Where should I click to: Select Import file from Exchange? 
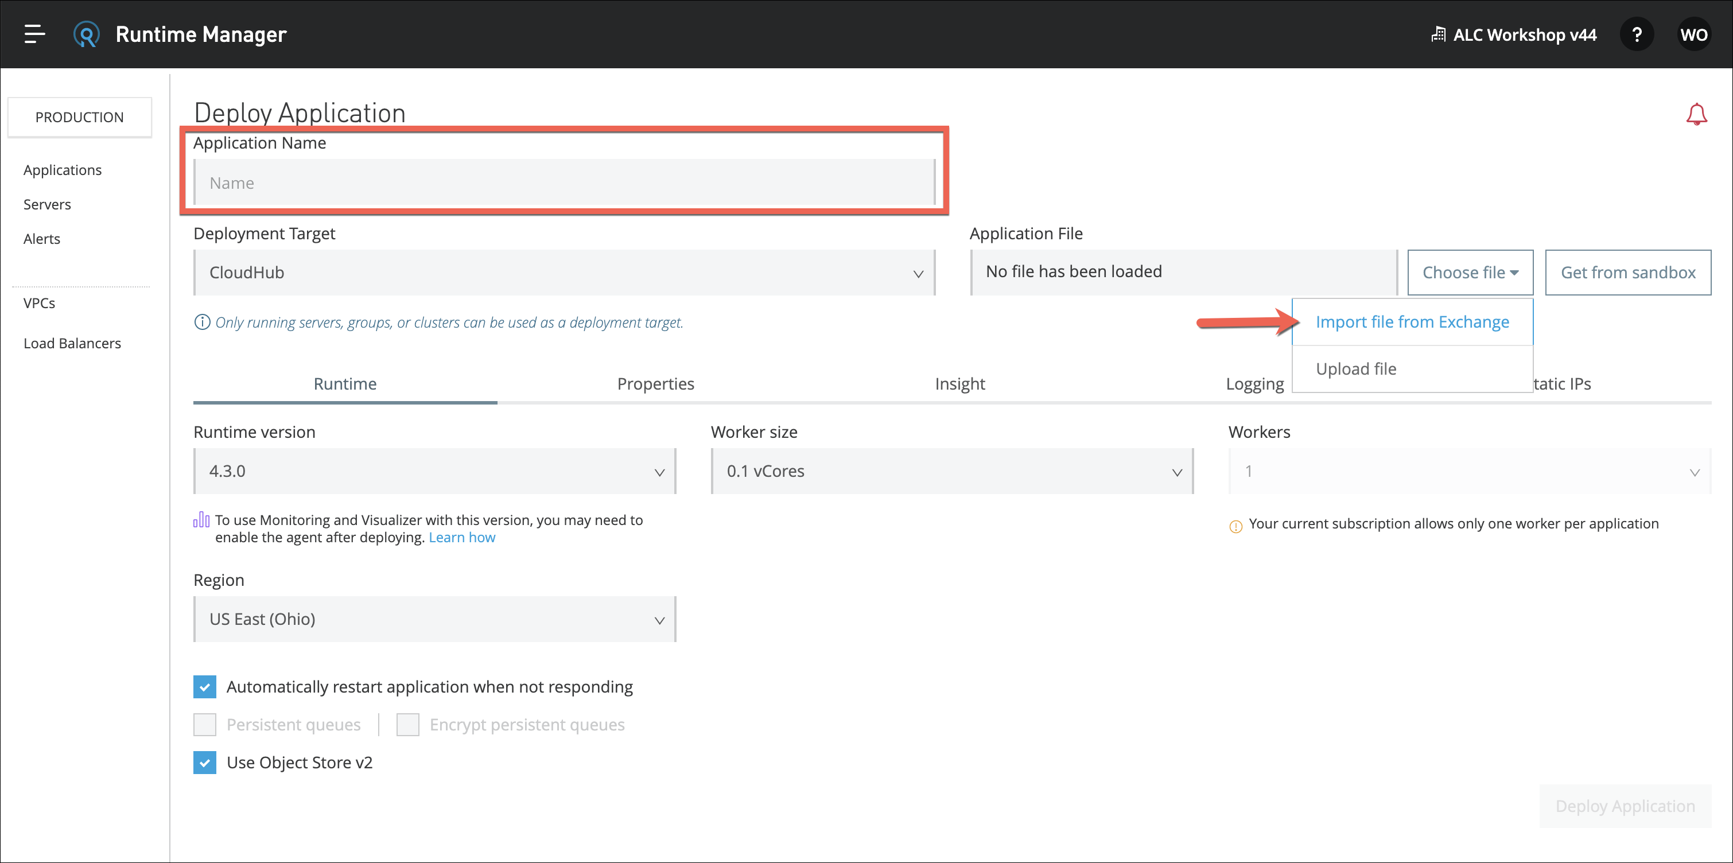click(1412, 322)
